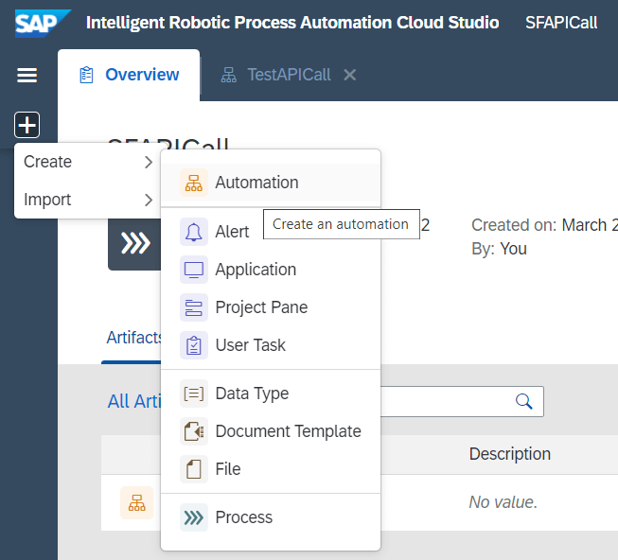The width and height of the screenshot is (618, 560).
Task: Choose Document Template from the menu
Action: tap(271, 431)
